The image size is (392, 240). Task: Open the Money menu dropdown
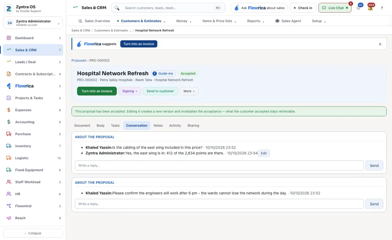(184, 21)
